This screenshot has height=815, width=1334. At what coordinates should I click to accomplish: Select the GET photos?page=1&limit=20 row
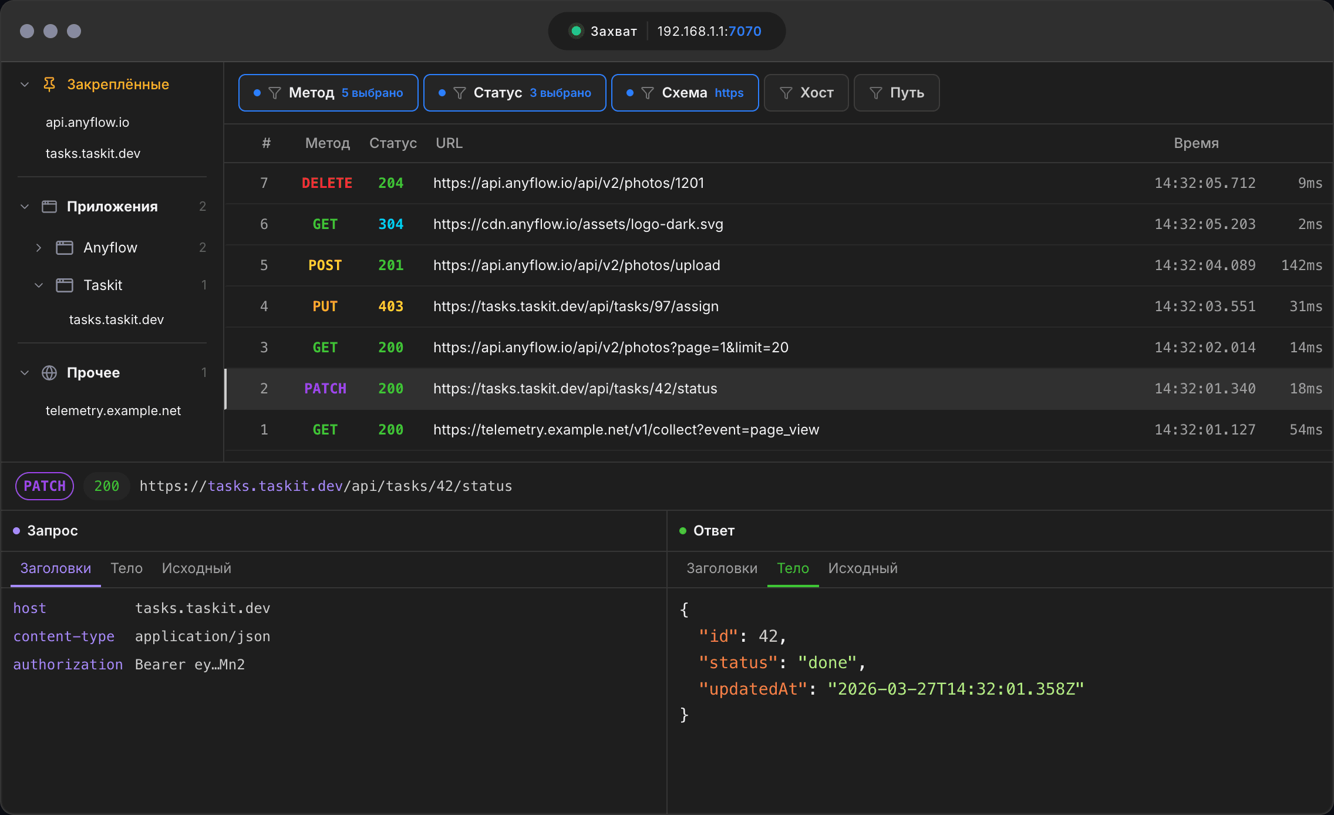pyautogui.click(x=779, y=348)
